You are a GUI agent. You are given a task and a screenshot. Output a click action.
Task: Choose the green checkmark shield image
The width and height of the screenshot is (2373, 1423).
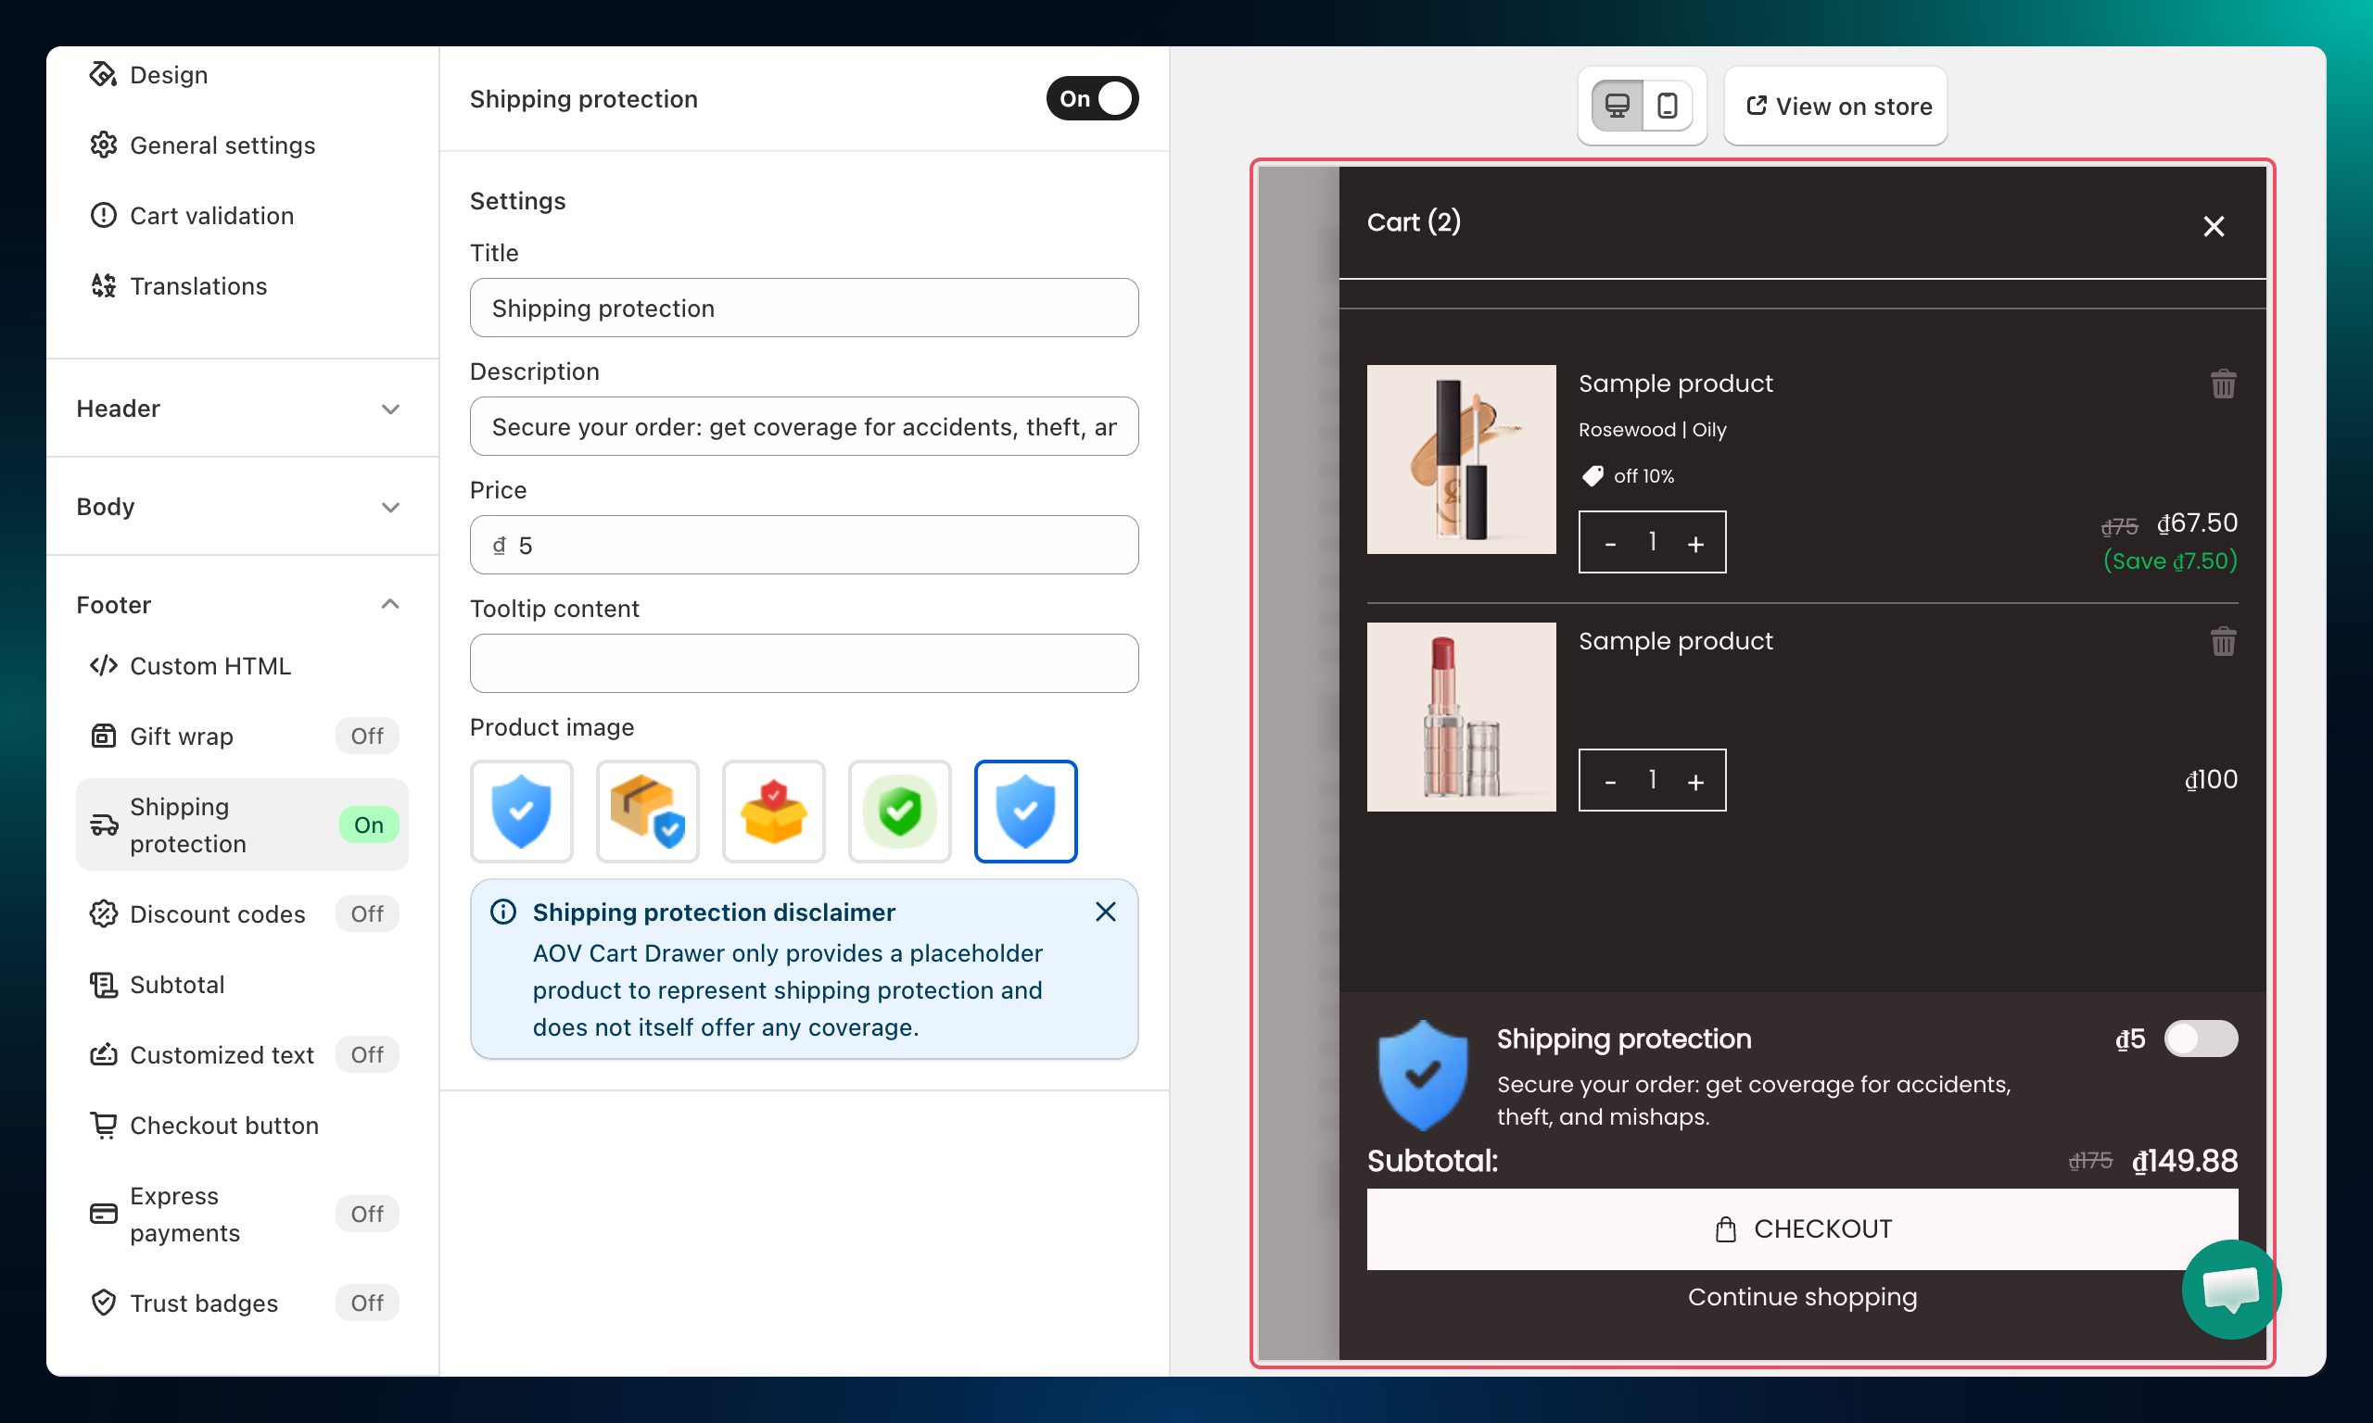[900, 812]
